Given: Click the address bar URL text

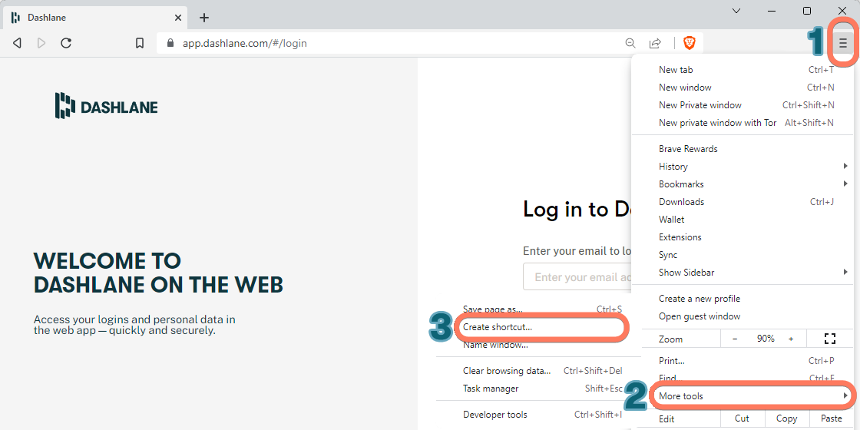Looking at the screenshot, I should tap(245, 43).
